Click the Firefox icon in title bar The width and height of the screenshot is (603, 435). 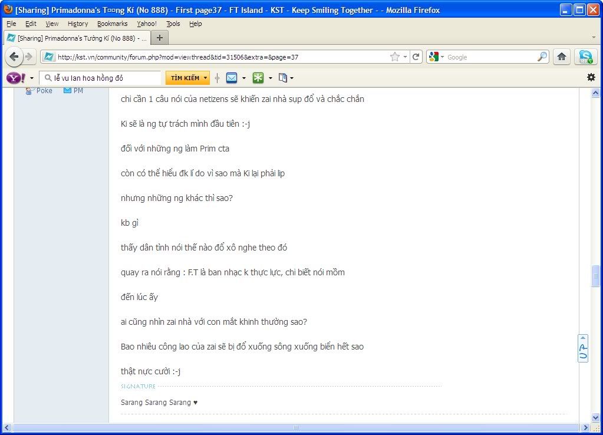coord(8,9)
